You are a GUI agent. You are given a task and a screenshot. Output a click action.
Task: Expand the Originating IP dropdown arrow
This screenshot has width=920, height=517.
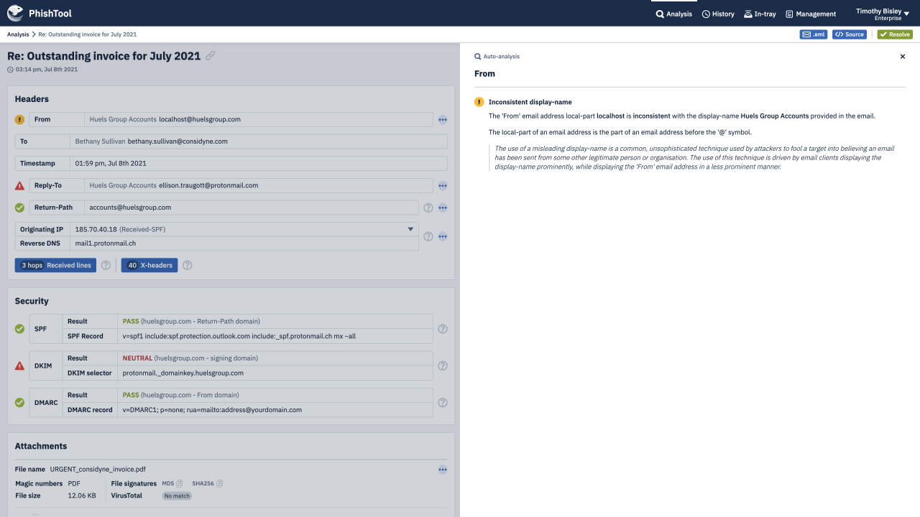[411, 229]
